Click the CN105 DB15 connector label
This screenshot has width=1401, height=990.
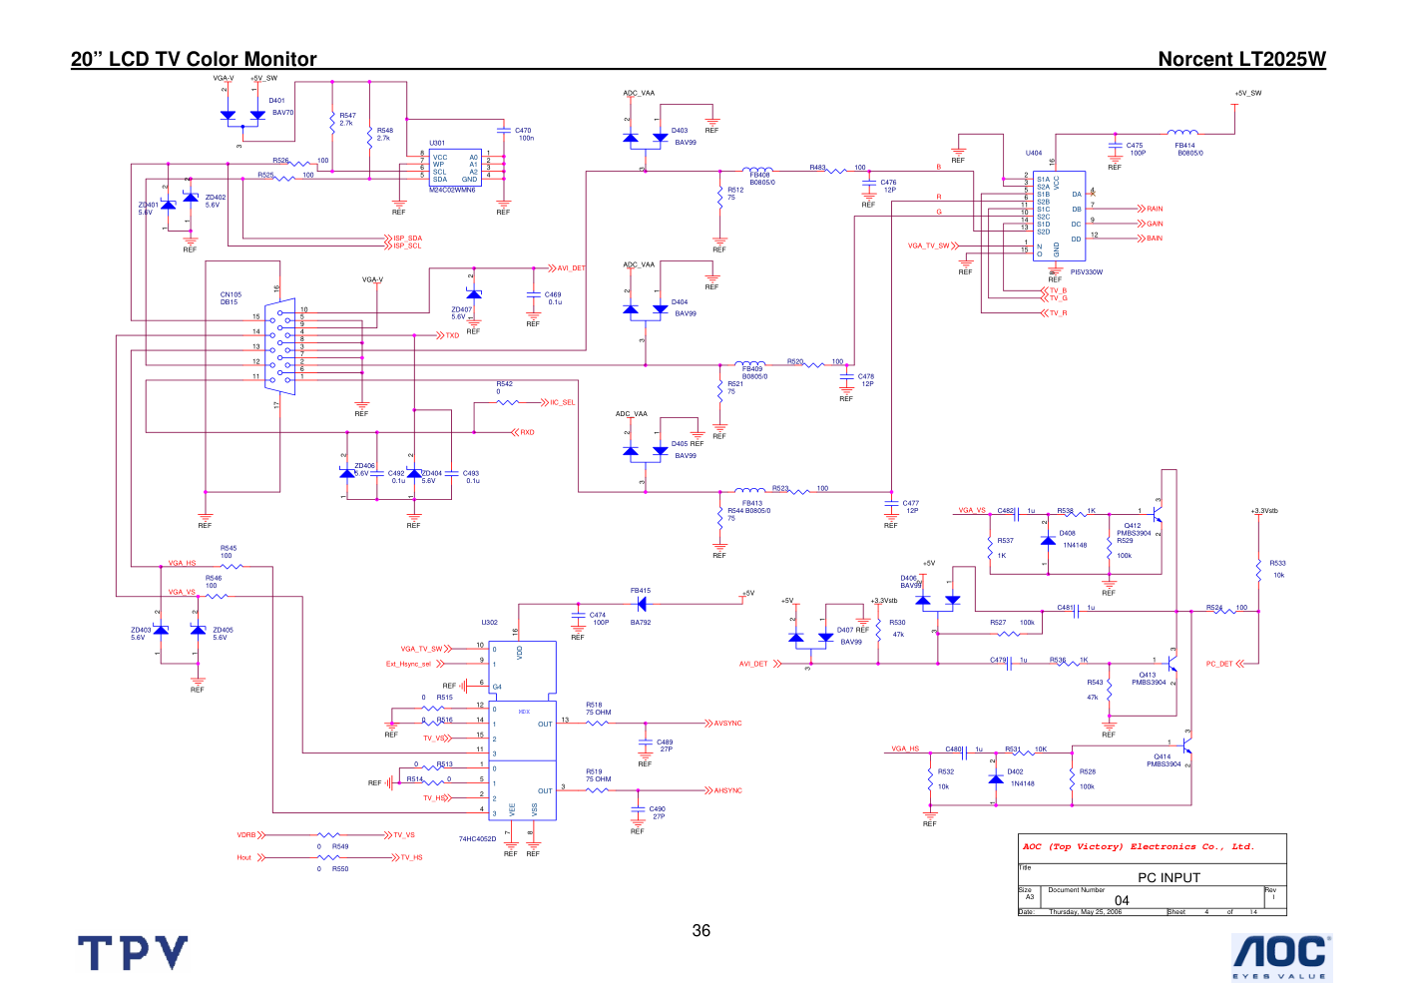pyautogui.click(x=231, y=298)
